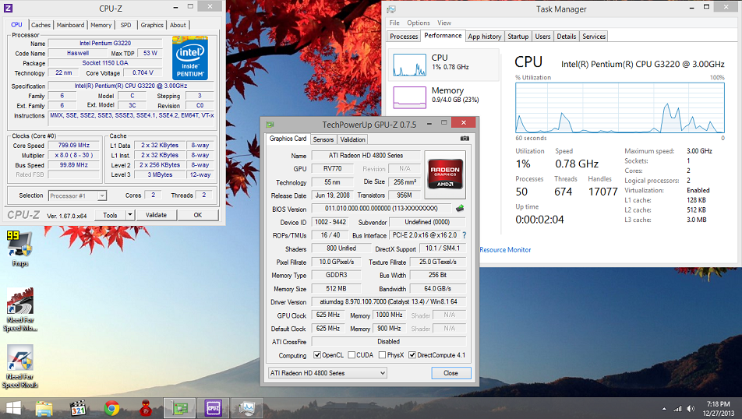The width and height of the screenshot is (742, 419).
Task: Toggle the DirectCompute 4.1 checkbox
Action: pyautogui.click(x=412, y=355)
